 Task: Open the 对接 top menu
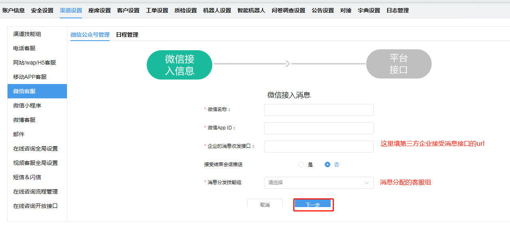click(346, 10)
